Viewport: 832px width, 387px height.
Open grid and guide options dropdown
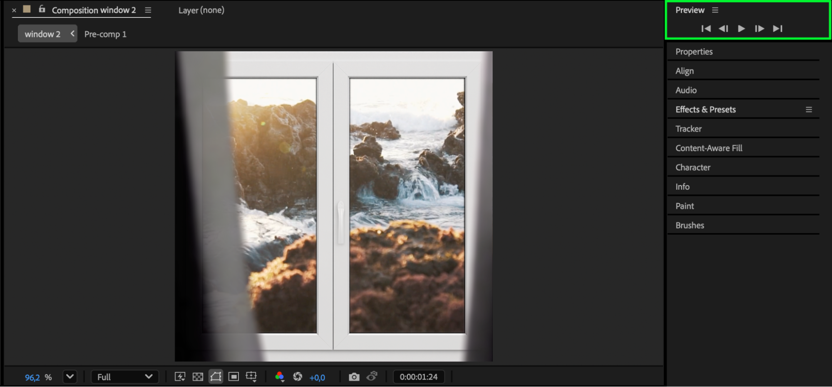coord(251,377)
